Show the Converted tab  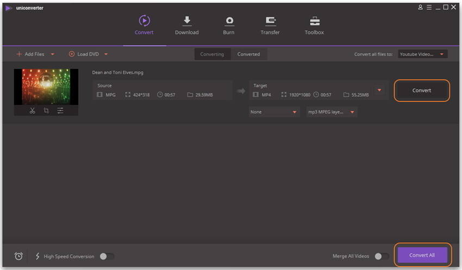[249, 54]
